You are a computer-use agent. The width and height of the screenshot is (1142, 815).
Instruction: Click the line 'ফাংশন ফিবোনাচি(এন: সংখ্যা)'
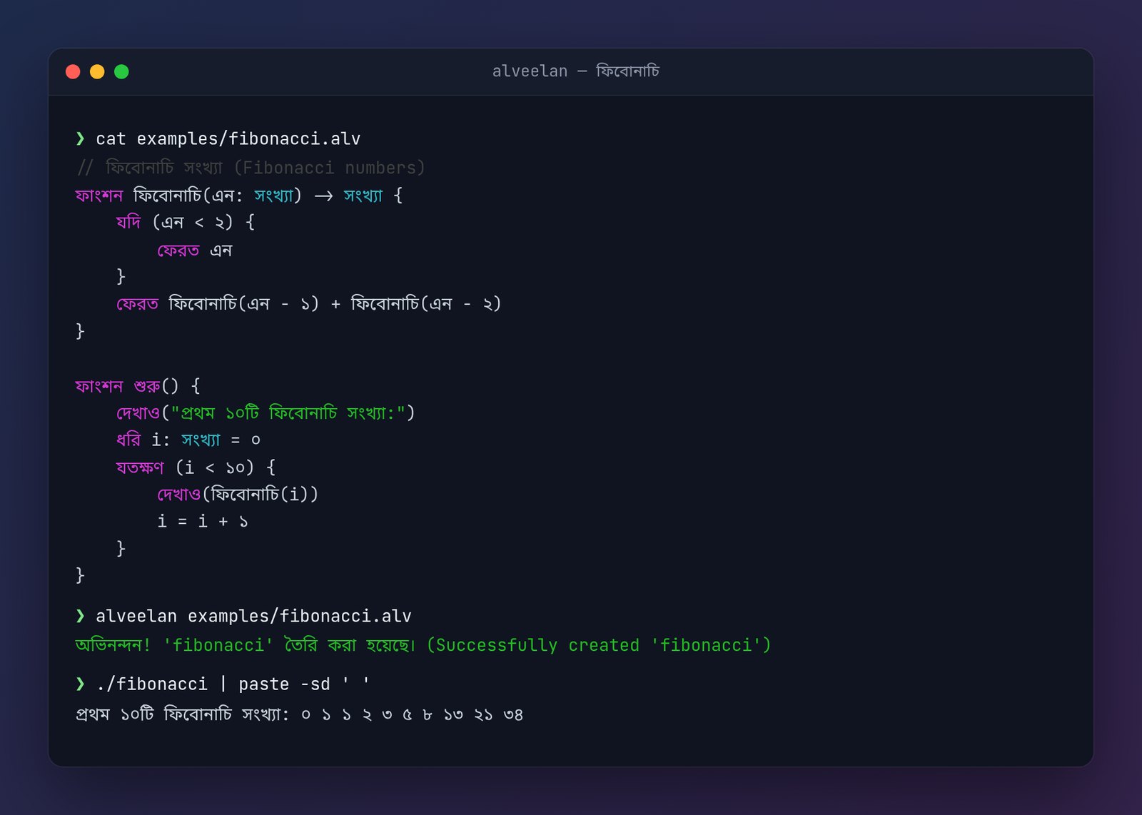coord(188,195)
